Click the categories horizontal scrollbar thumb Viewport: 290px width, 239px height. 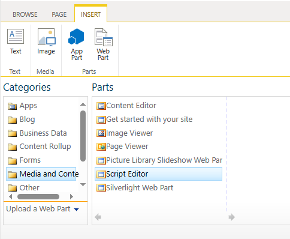click(x=38, y=197)
